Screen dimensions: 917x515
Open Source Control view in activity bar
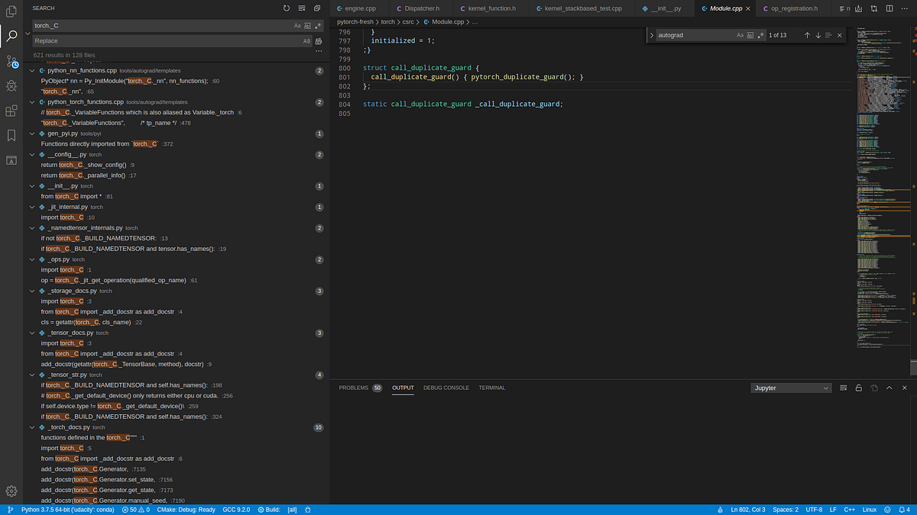[x=11, y=61]
